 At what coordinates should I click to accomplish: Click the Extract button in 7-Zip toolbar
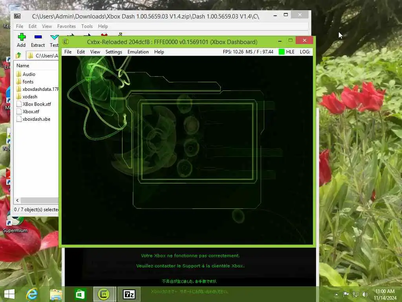[38, 41]
